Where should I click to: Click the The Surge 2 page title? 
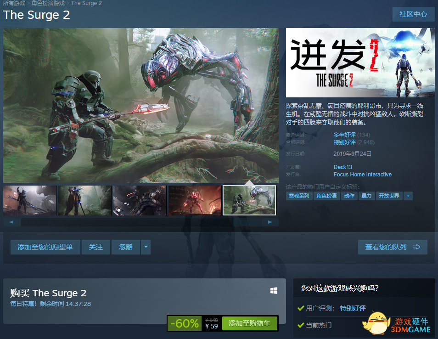[37, 15]
